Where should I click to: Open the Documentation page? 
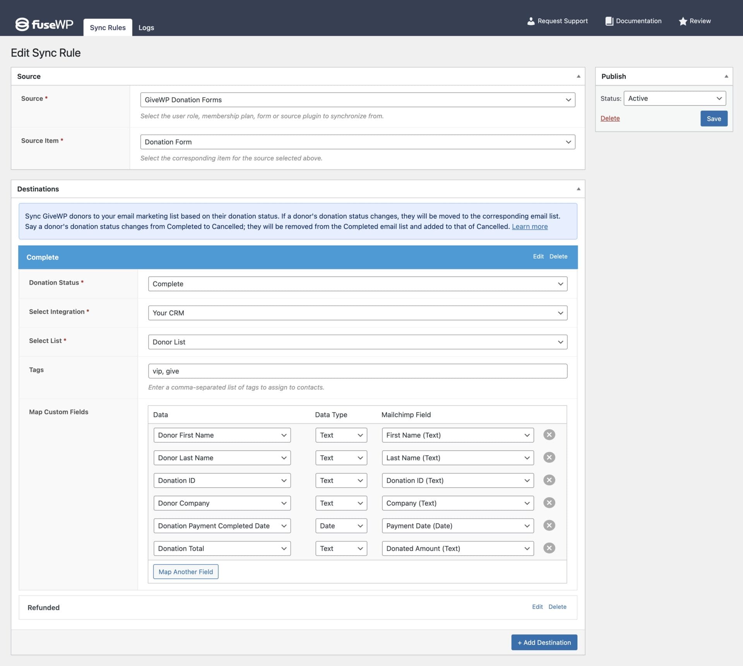(633, 21)
